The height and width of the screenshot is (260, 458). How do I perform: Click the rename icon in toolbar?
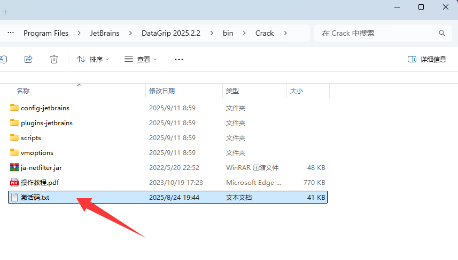pyautogui.click(x=3, y=59)
